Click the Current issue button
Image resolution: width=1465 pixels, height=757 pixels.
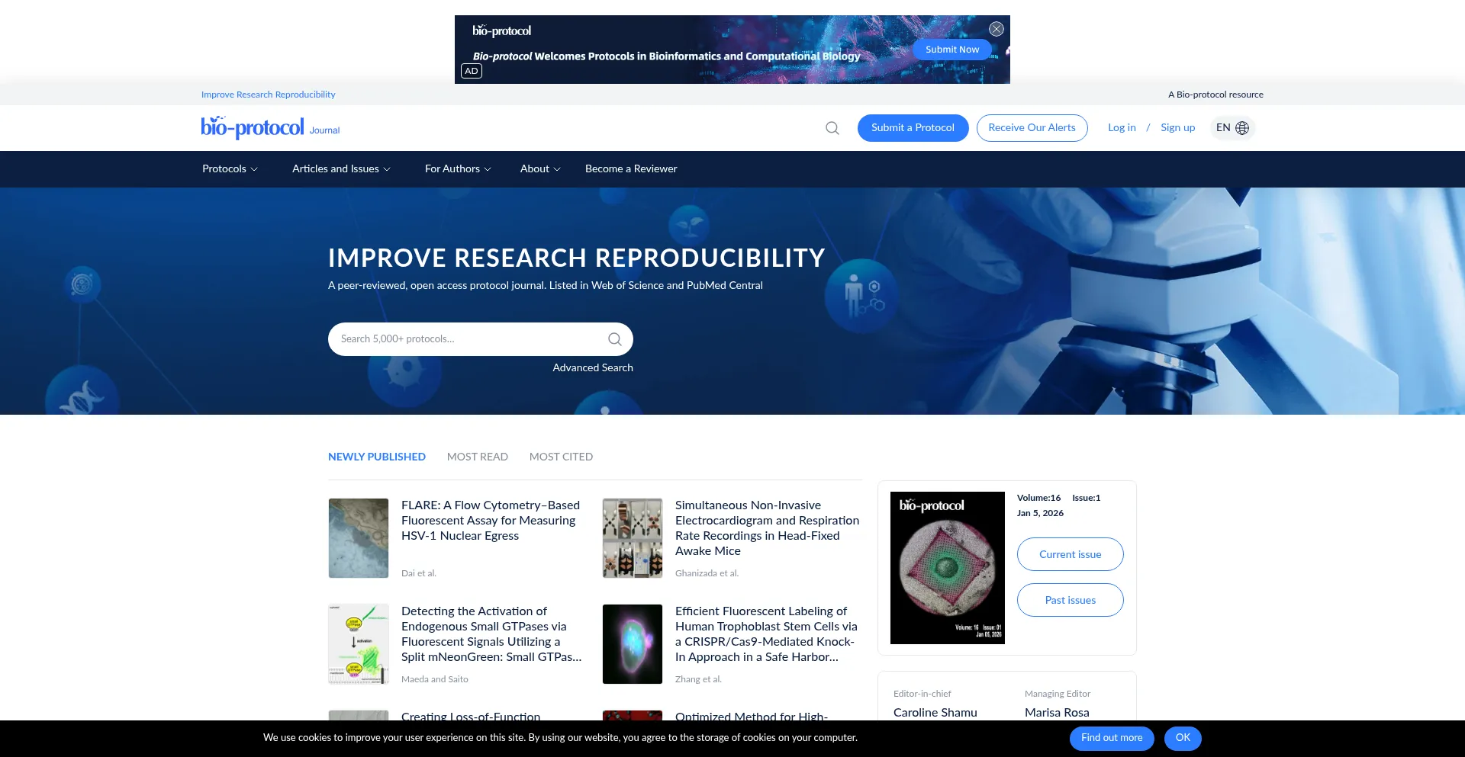click(x=1070, y=554)
